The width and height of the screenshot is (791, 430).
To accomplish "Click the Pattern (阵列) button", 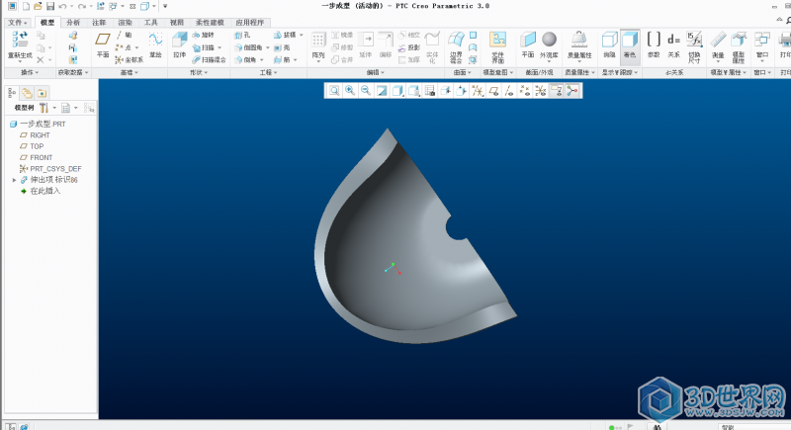I will click(318, 45).
